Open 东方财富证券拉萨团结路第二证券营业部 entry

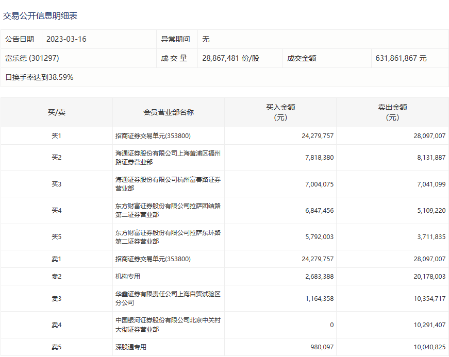point(168,210)
